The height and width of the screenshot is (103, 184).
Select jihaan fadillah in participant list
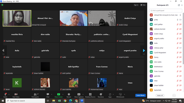pyautogui.click(x=166, y=85)
